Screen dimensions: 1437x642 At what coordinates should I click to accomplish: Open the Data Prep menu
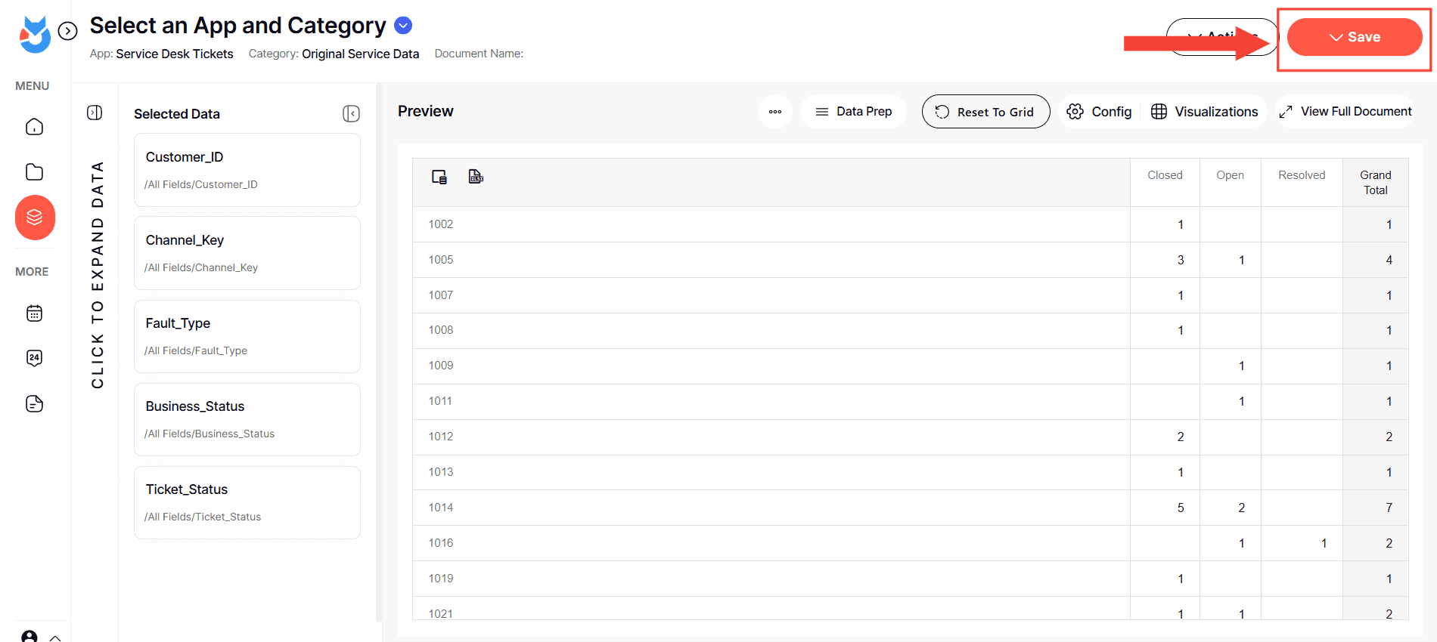pyautogui.click(x=853, y=112)
